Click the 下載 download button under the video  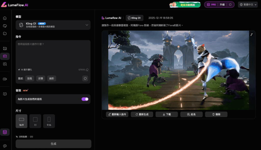166,114
